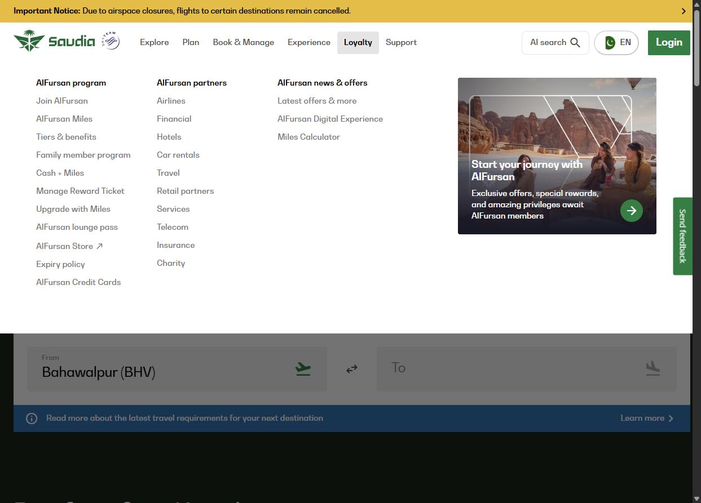Open the AI search box

point(555,43)
